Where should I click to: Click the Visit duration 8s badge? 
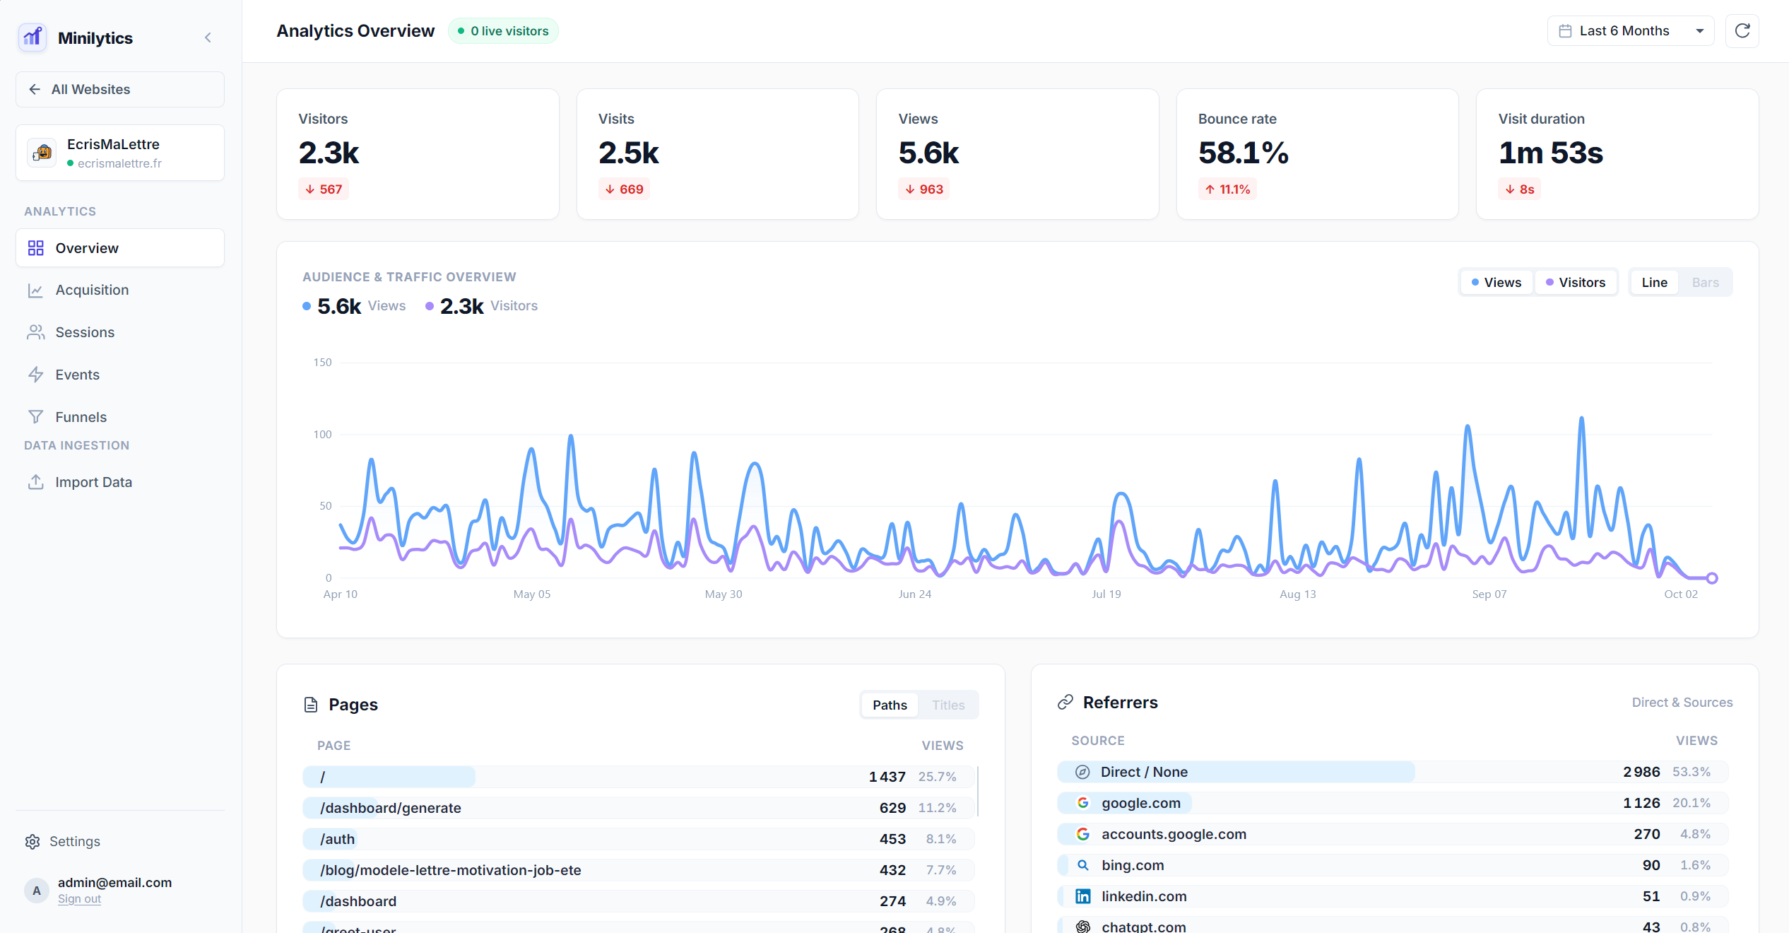coord(1519,189)
